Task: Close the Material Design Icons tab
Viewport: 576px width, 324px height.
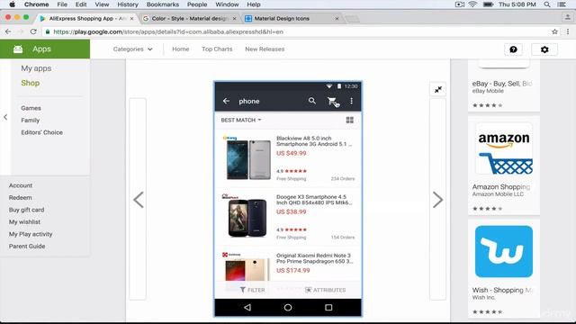Action: (337, 18)
